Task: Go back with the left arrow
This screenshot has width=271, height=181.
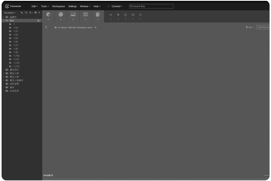Action: [x=46, y=27]
